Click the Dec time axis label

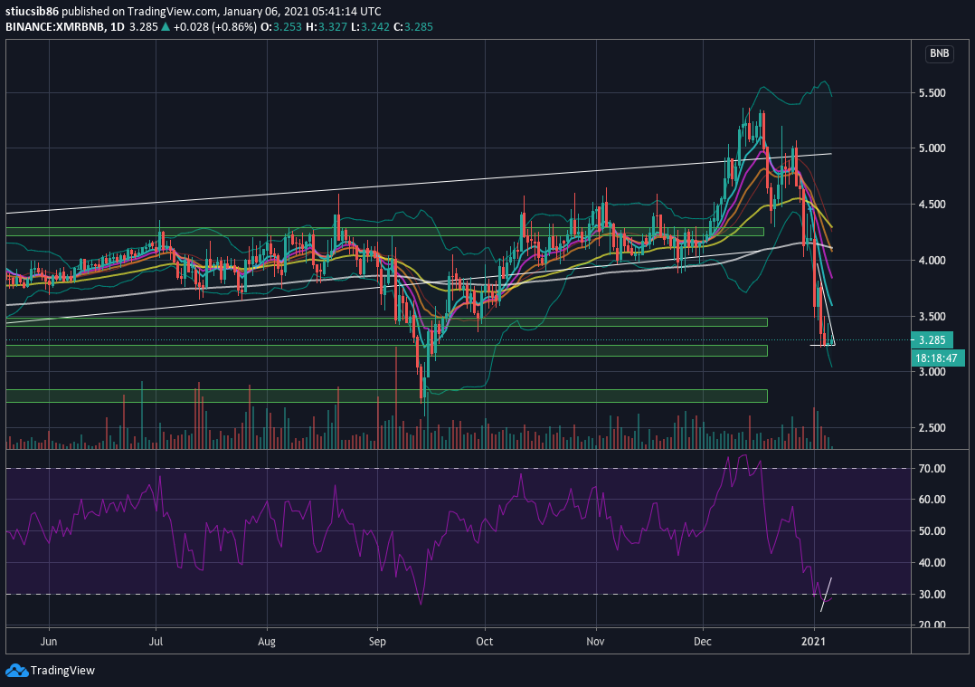(x=703, y=641)
